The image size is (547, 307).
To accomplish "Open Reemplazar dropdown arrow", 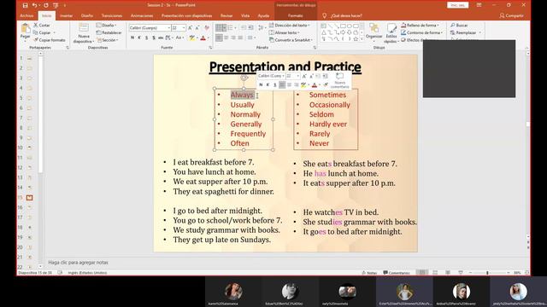I will [x=480, y=32].
